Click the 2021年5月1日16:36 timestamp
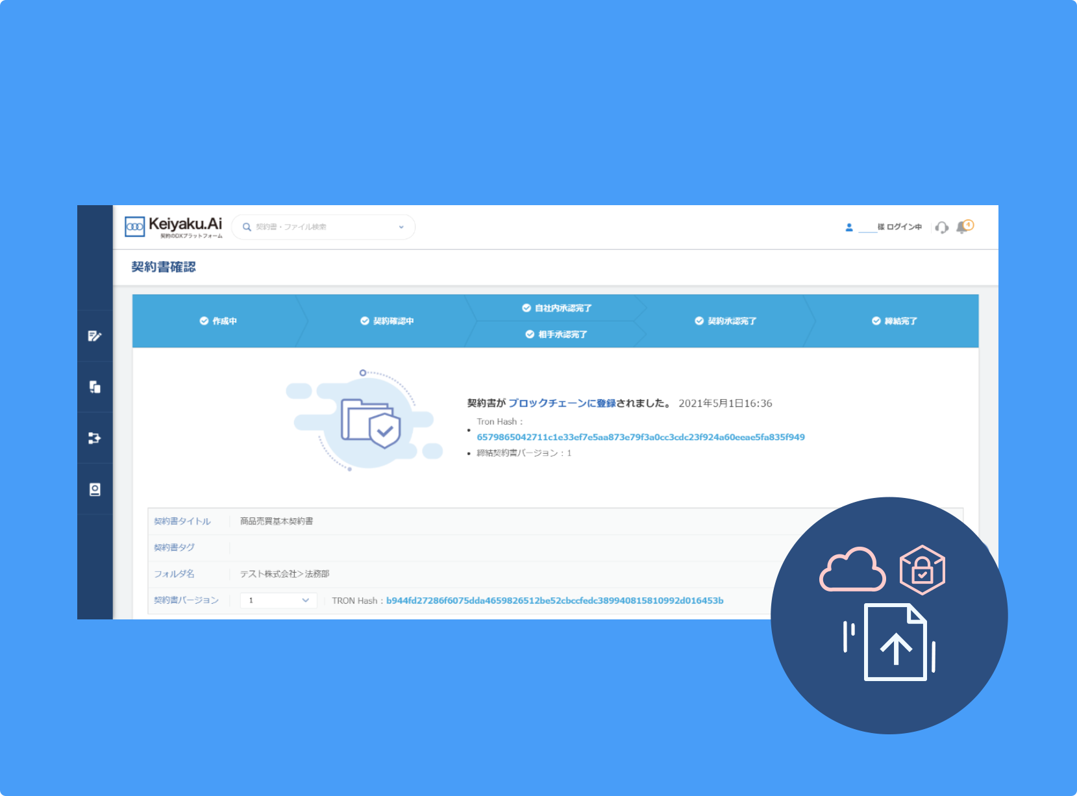Screen dimensions: 1077x796 (x=725, y=403)
